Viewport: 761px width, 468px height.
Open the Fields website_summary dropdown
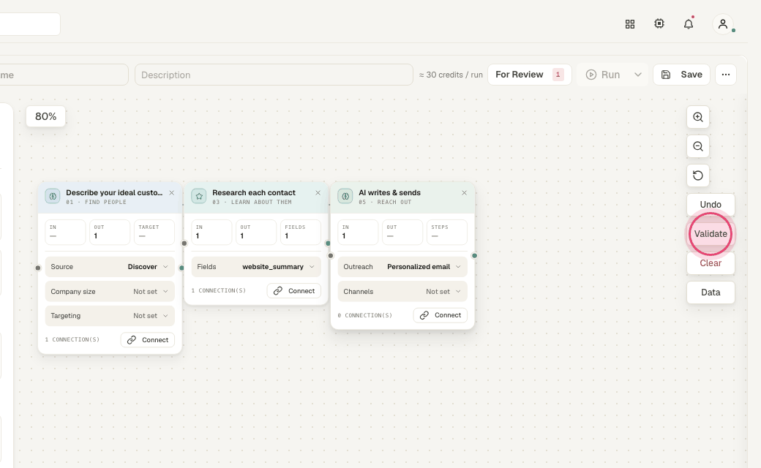(256, 267)
